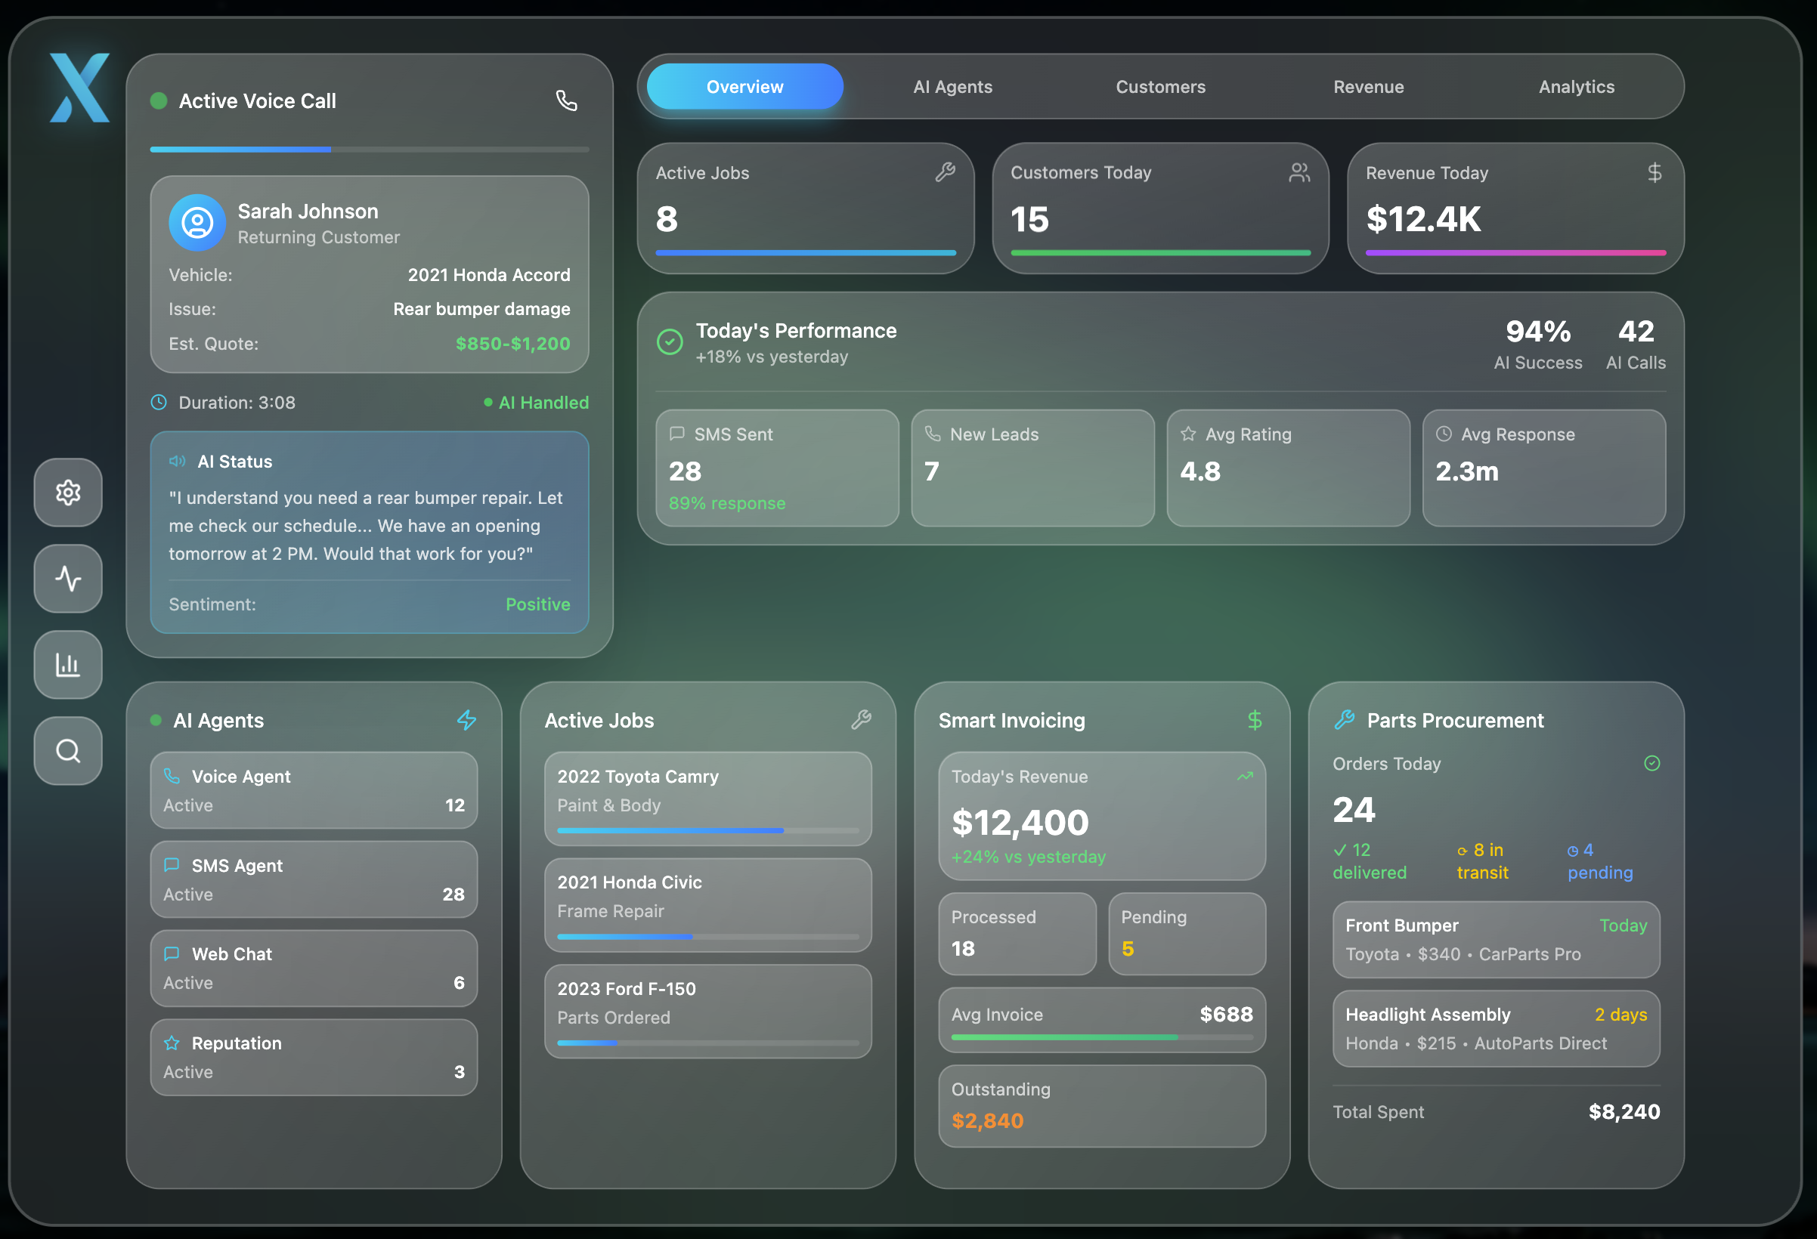Screen dimensions: 1817x1239
Task: Click the dollar icon in Smart Invoicing
Action: click(1254, 720)
